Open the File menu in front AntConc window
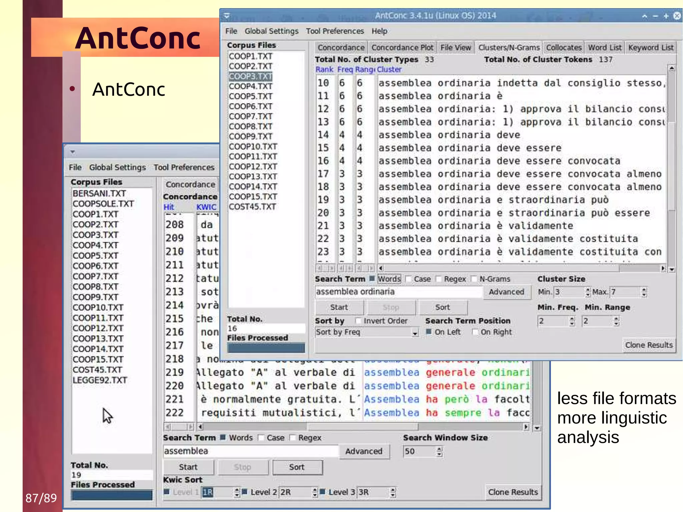The width and height of the screenshot is (683, 512). [231, 31]
